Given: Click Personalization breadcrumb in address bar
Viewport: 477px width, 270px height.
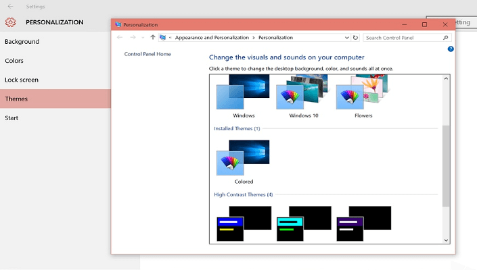Looking at the screenshot, I should coord(275,38).
